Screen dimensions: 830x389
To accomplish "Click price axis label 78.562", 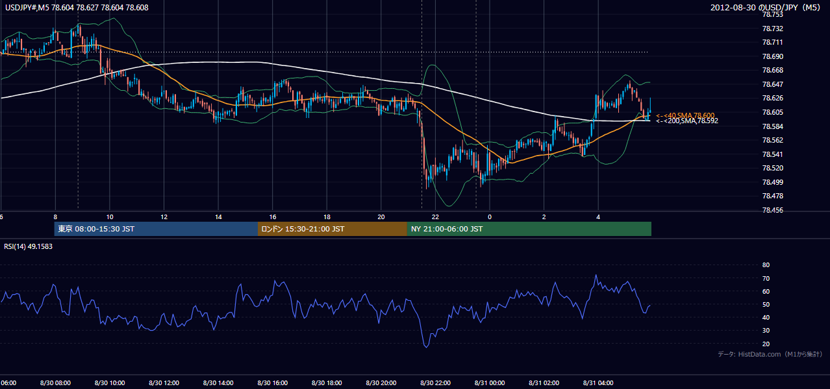I will (772, 140).
